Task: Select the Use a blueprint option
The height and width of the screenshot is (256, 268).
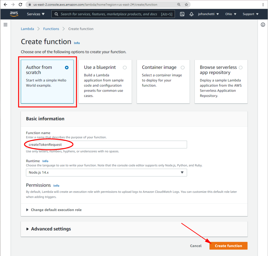Action: tap(125, 67)
